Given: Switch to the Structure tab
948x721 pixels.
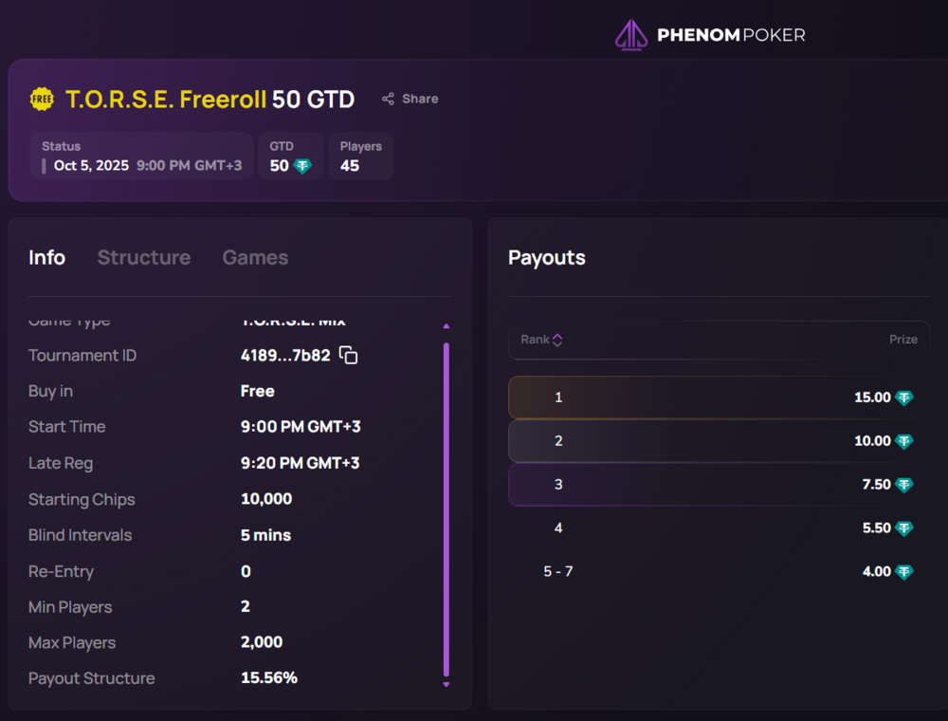Looking at the screenshot, I should (144, 257).
